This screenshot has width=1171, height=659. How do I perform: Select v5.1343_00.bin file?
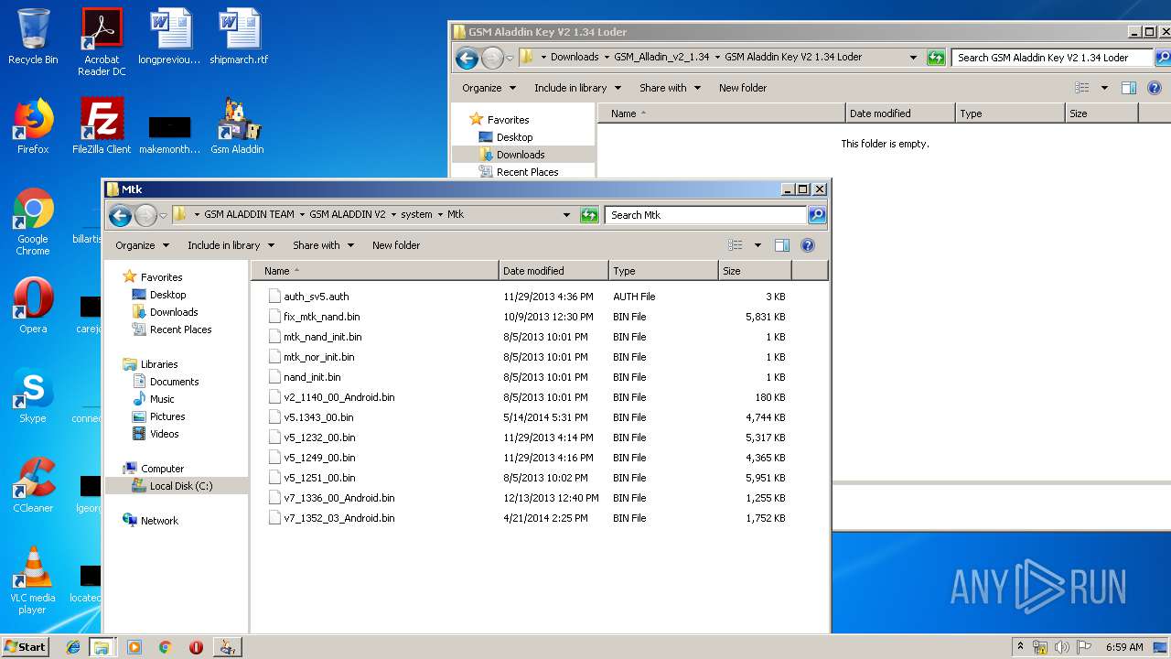318,417
